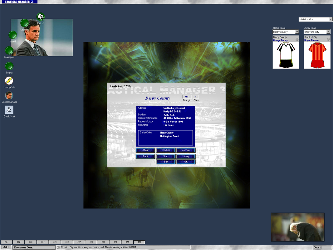Open the Leagues section

pyautogui.click(x=25, y=23)
